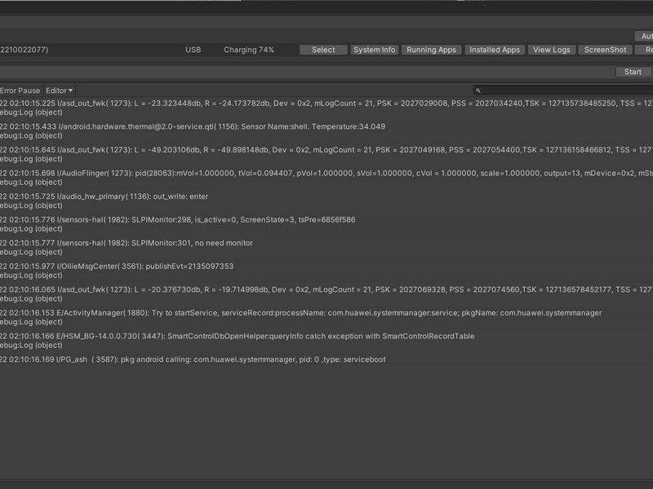Open Installed Apps list
653x489 pixels.
click(495, 50)
